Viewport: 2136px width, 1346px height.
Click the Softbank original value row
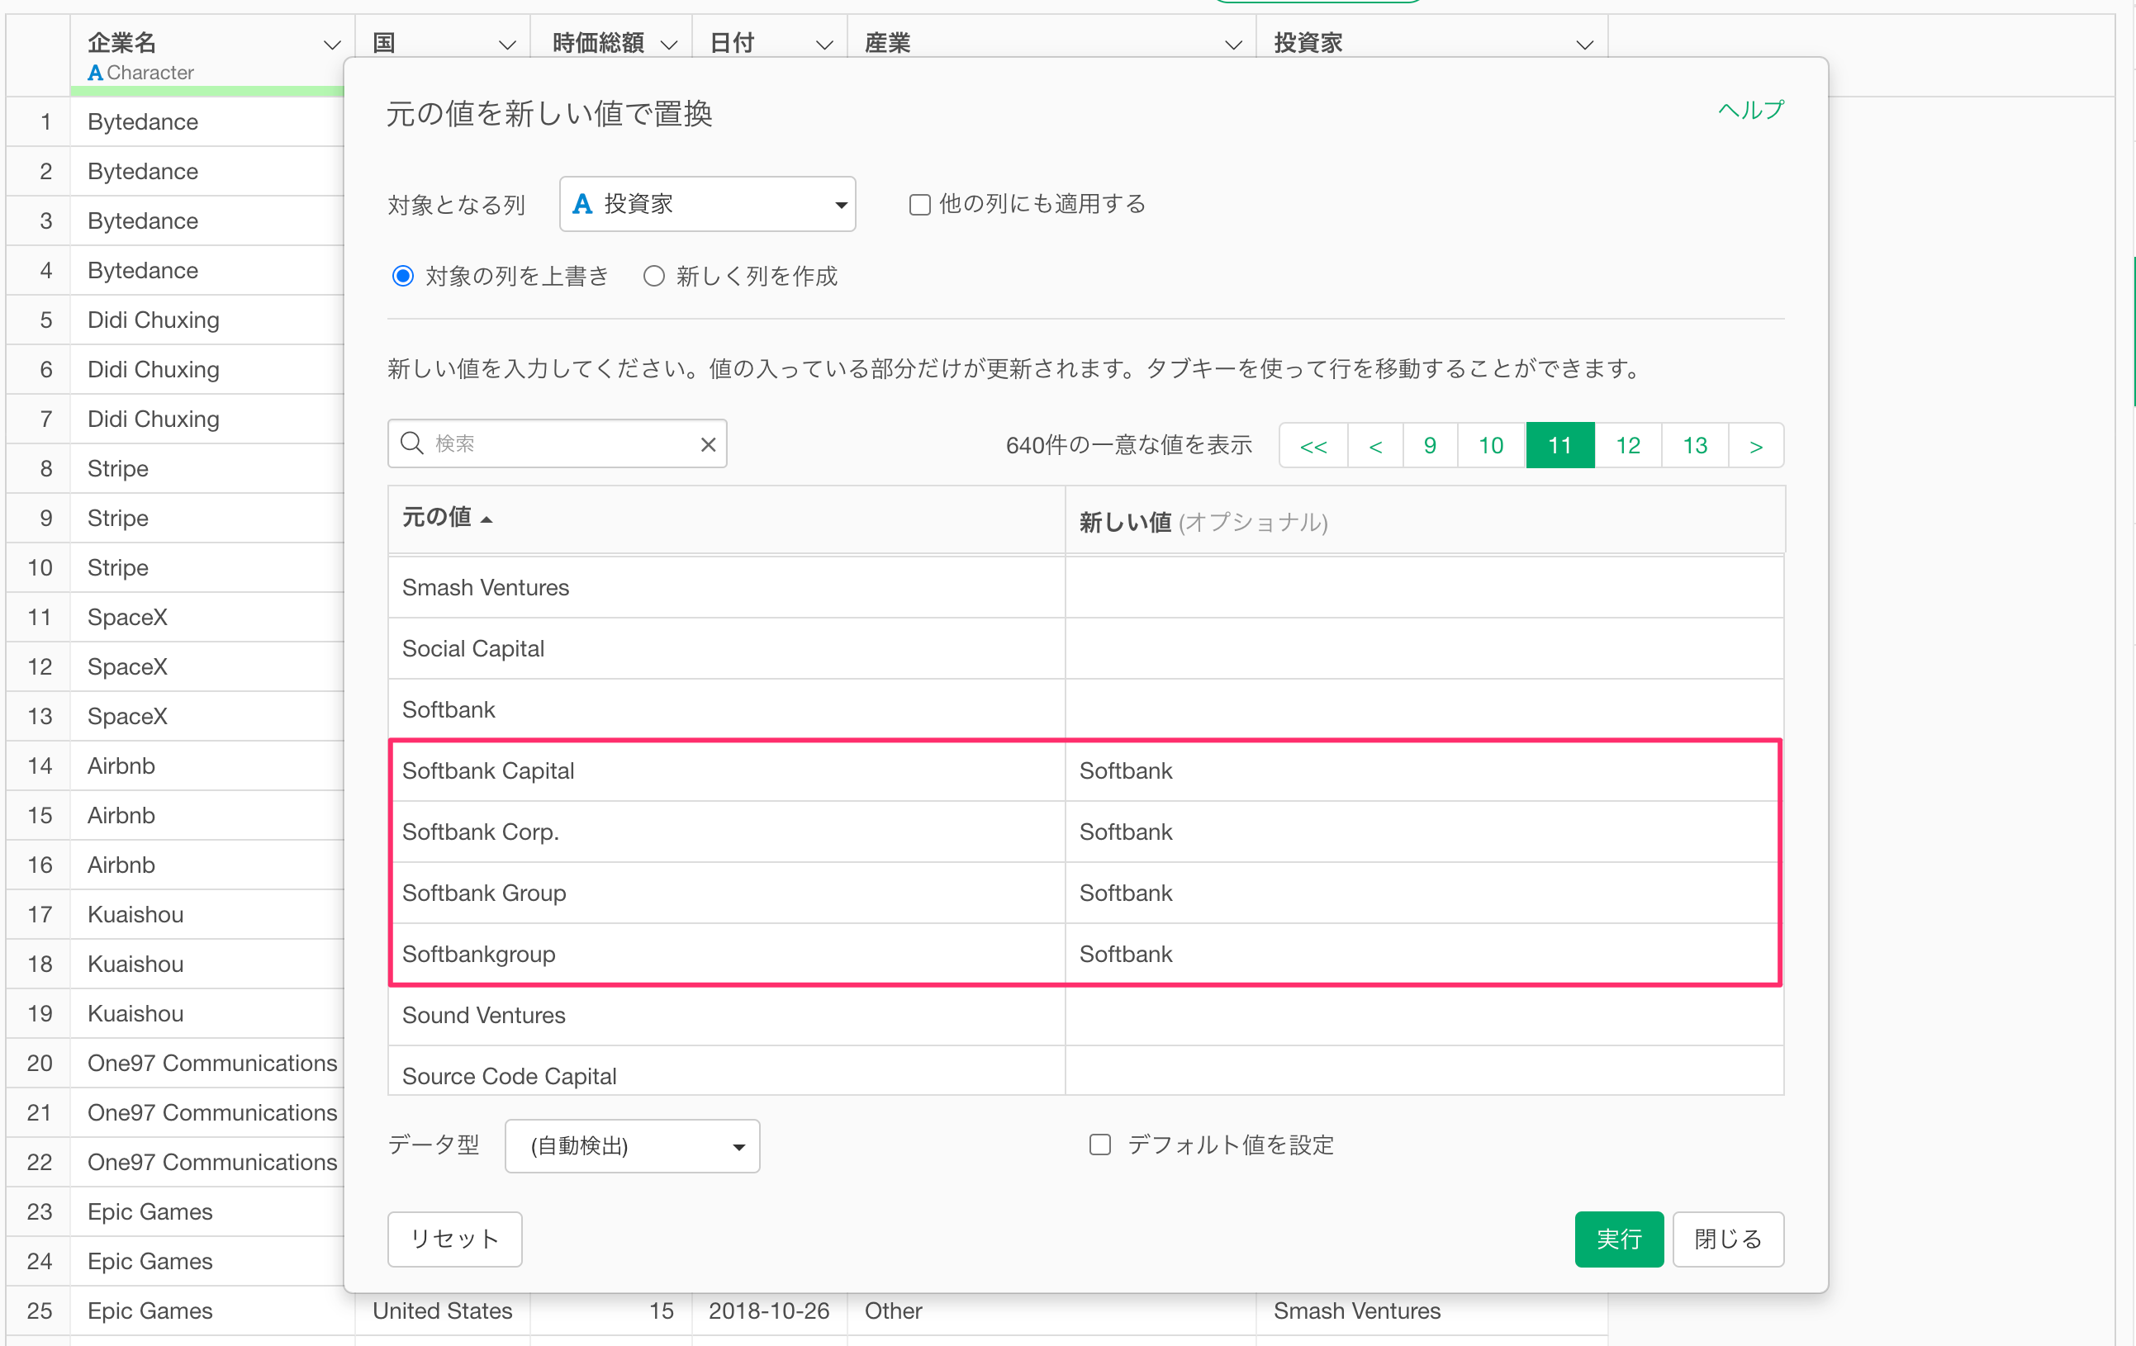pyautogui.click(x=727, y=709)
